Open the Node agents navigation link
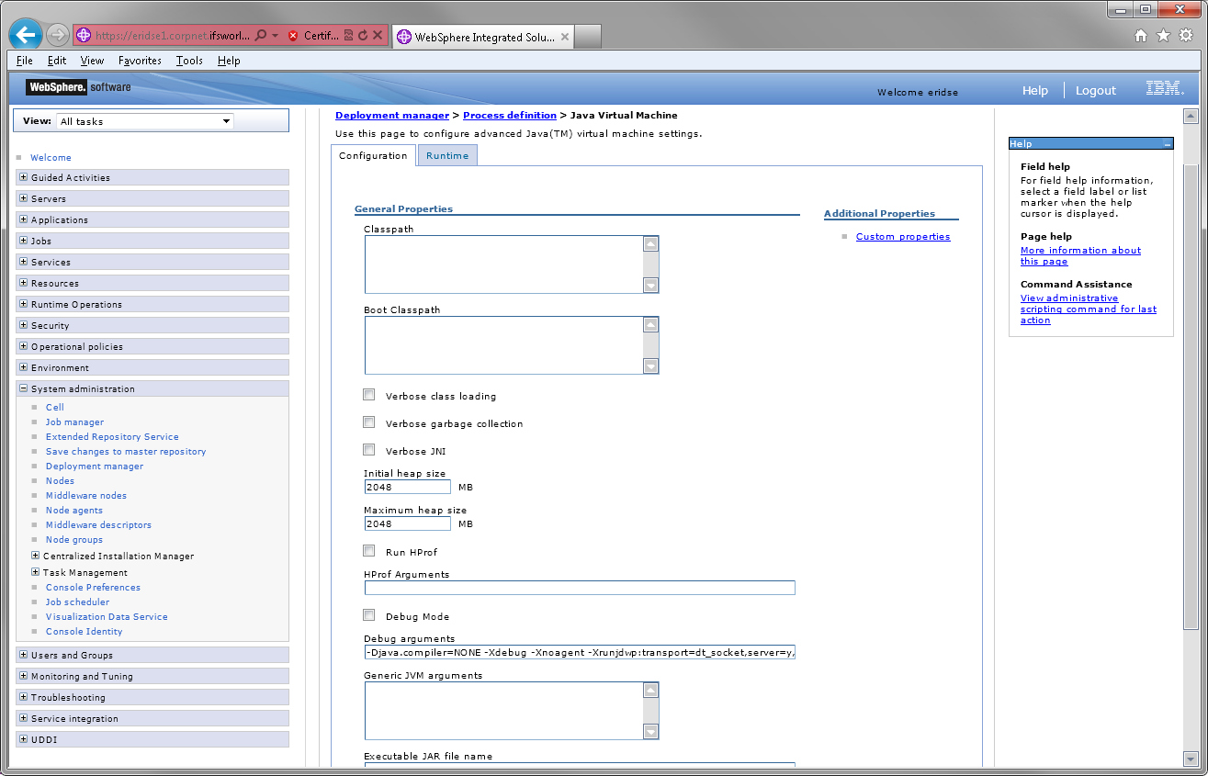This screenshot has height=776, width=1208. (x=74, y=511)
